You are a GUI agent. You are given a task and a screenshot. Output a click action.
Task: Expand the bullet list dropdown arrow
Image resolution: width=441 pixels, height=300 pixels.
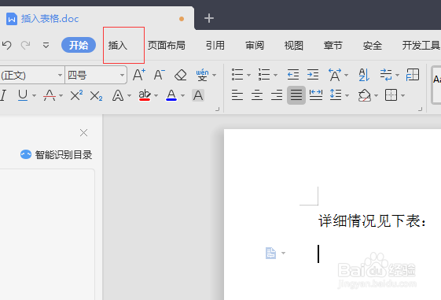[x=248, y=76]
